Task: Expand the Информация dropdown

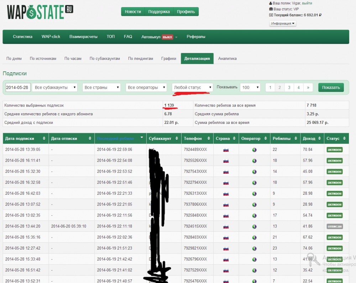Action: pos(283,23)
